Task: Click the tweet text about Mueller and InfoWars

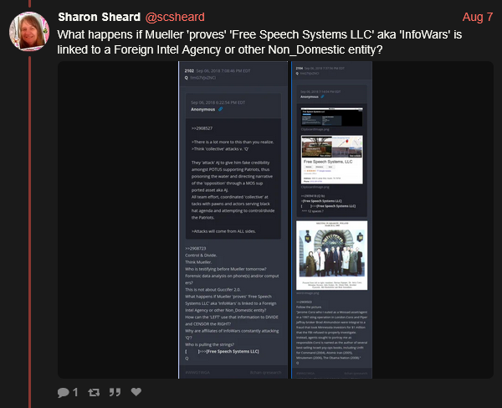Action: (x=259, y=42)
